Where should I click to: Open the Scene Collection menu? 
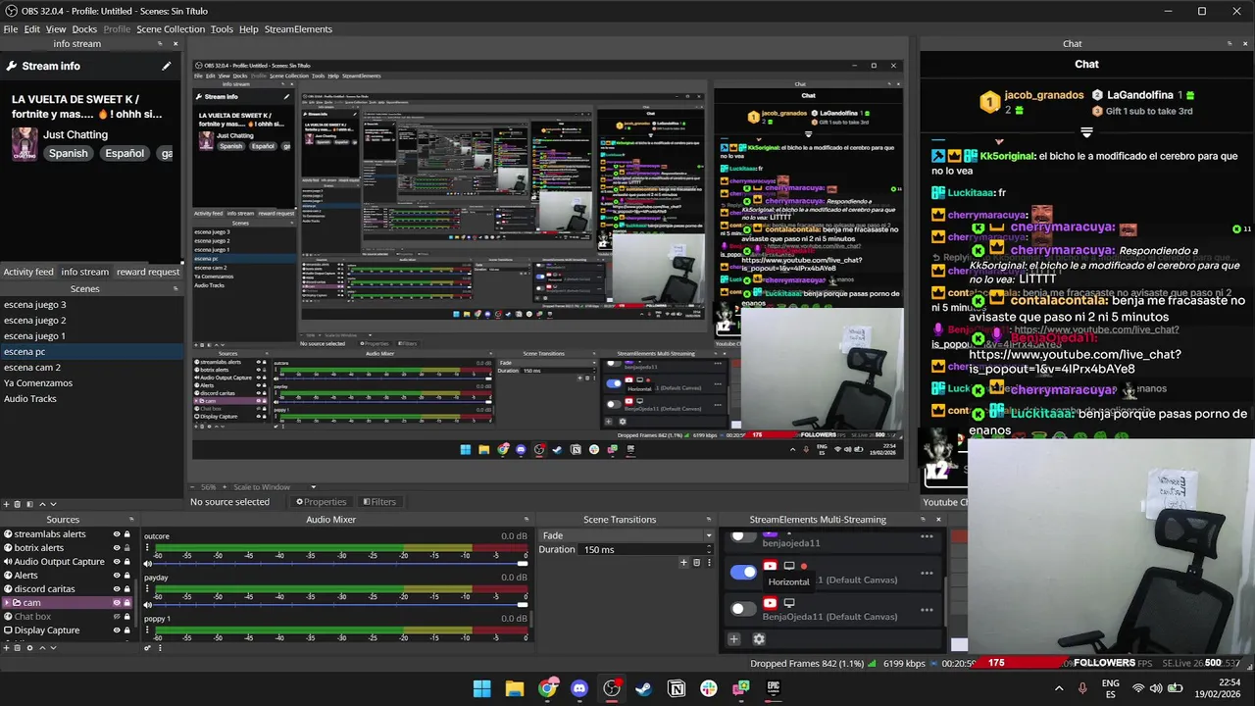(171, 29)
